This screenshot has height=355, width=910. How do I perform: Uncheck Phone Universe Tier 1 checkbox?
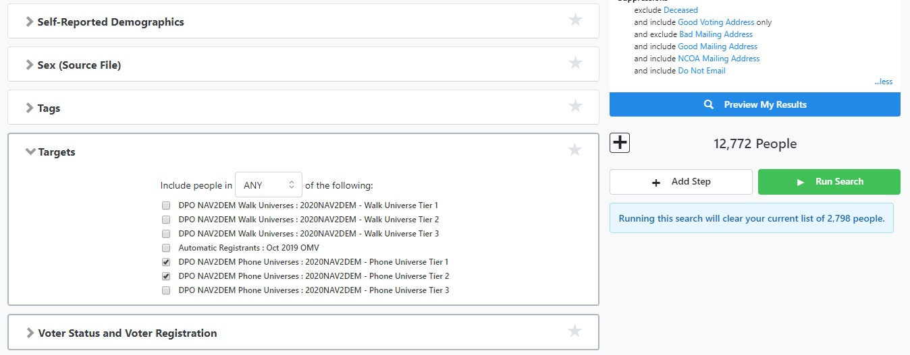166,261
